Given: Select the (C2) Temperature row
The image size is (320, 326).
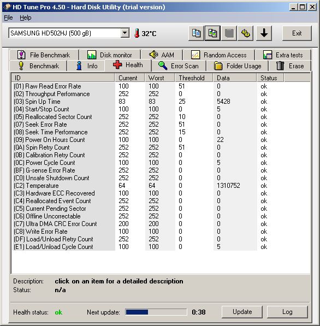Looking at the screenshot, I should coord(161,186).
